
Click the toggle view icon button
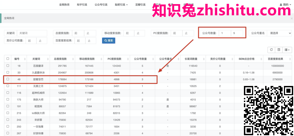click(x=279, y=50)
